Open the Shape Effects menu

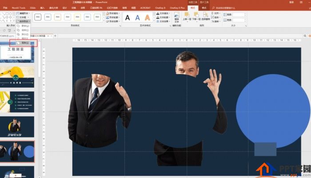[113, 21]
